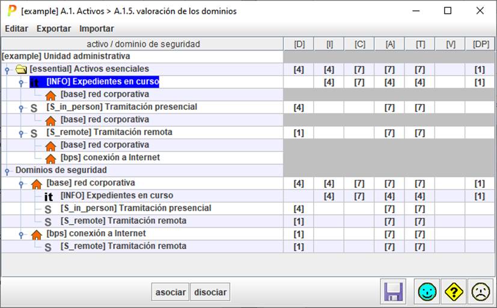Screen dimensions: 497x308
Task: Click house icon of conexión a Internet domain
Action: [36, 234]
